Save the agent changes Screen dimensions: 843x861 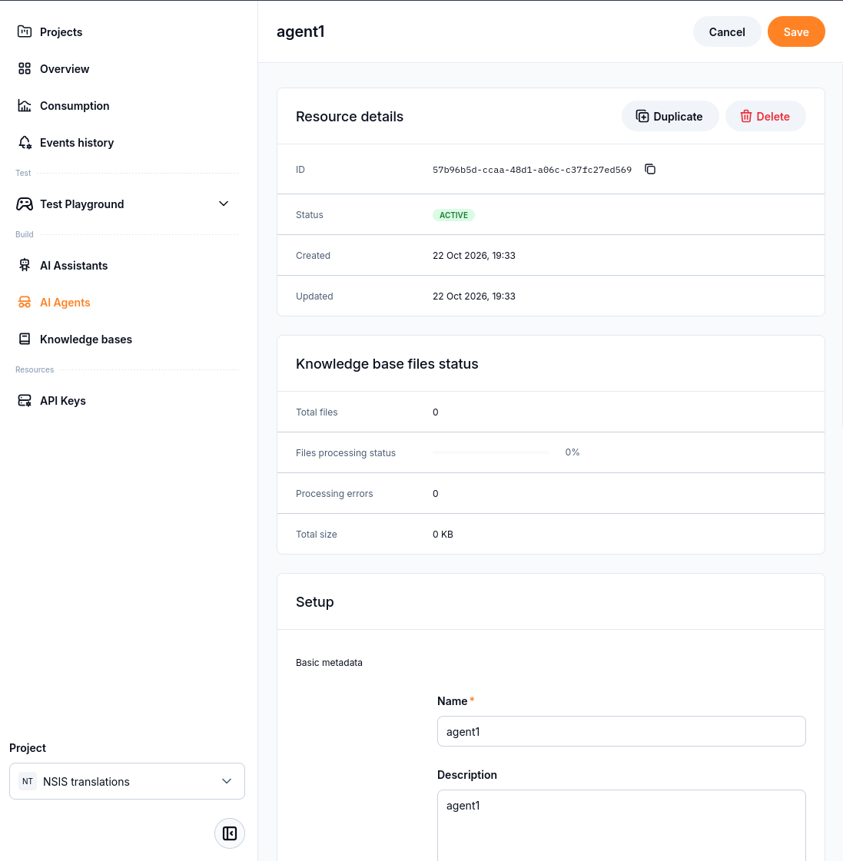point(796,31)
